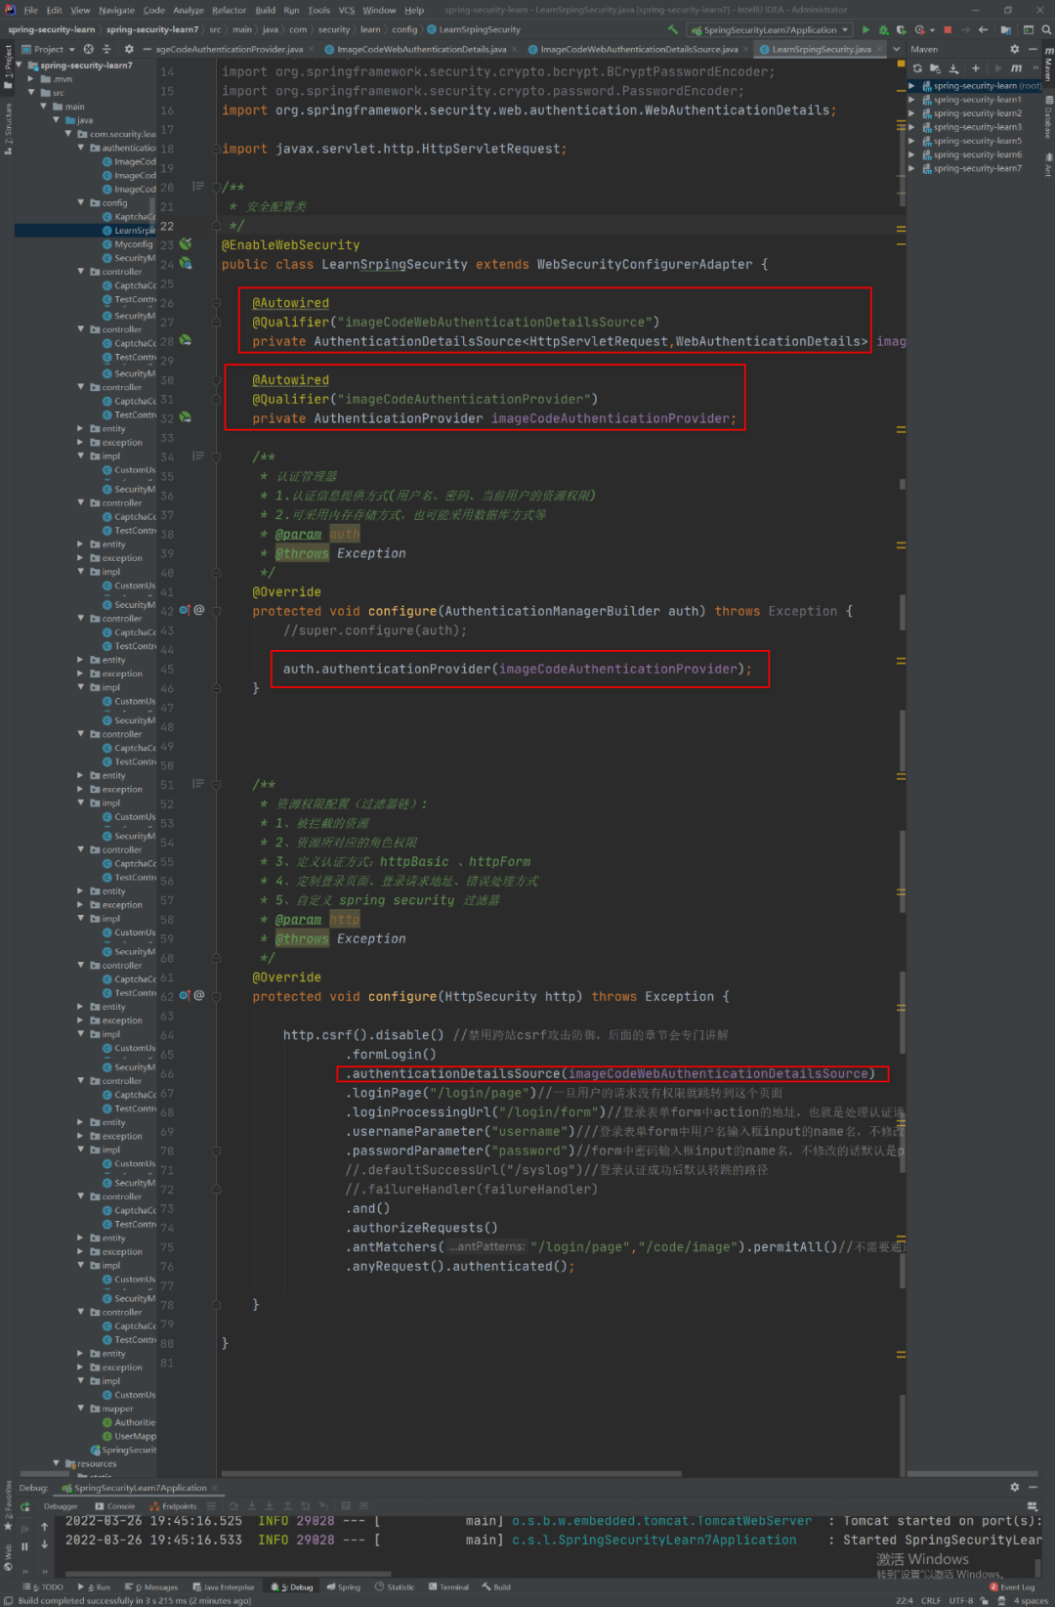Screen dimensions: 1055x1607
Task: Open the VCS menu
Action: pyautogui.click(x=347, y=10)
